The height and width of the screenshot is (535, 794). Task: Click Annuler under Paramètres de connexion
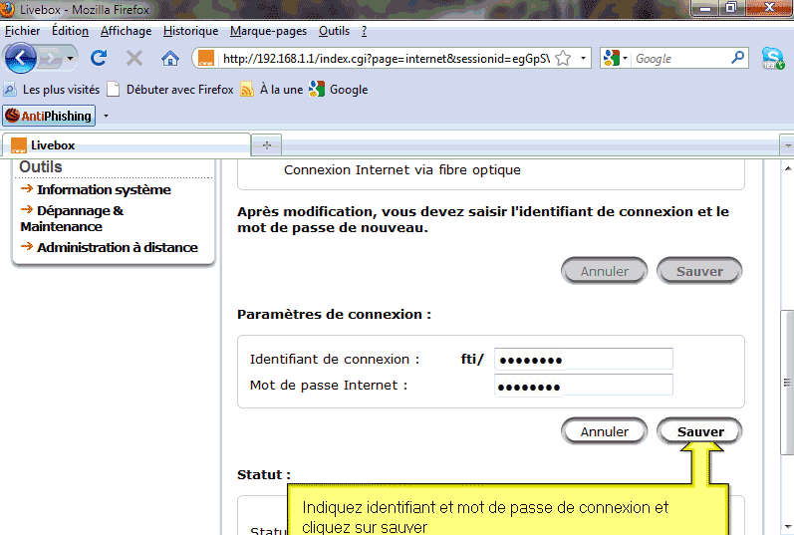tap(604, 431)
